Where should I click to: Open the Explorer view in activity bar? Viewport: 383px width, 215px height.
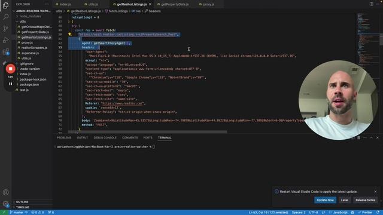click(x=5, y=5)
